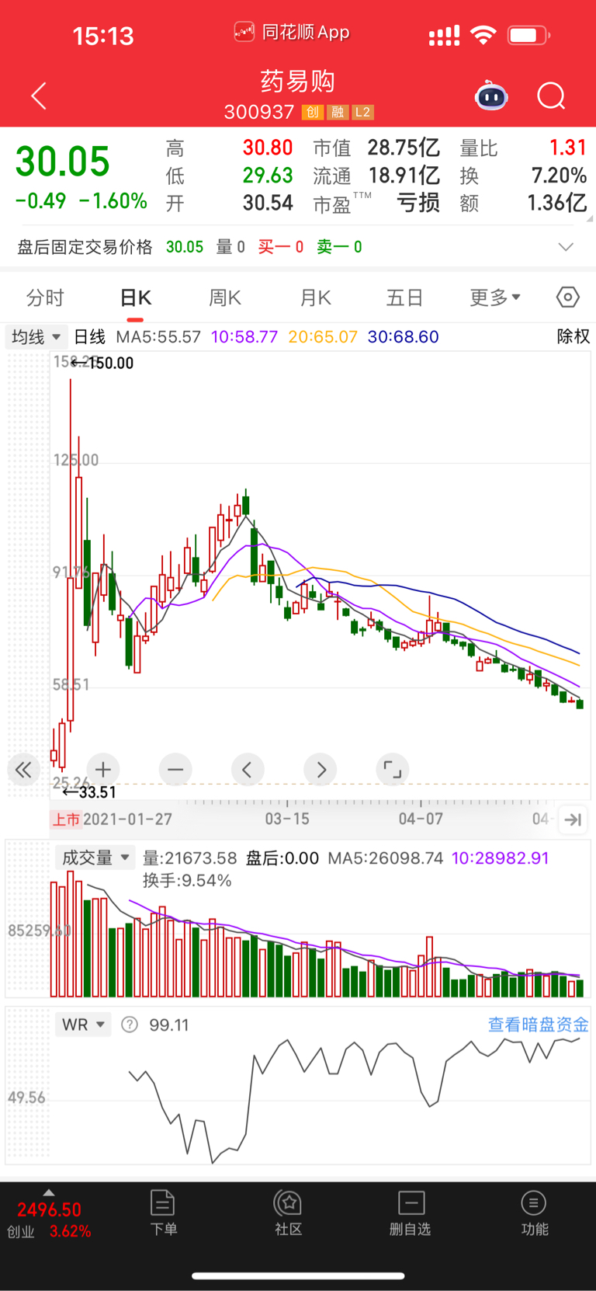Screen dimensions: 596x1291
Task: Tap MA 10:58.77 purple legend
Action: point(244,337)
